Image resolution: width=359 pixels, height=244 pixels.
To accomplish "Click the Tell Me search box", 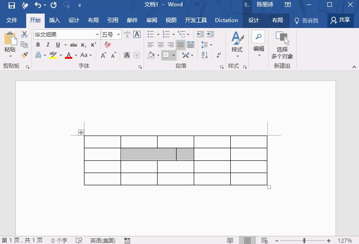I will pos(306,20).
